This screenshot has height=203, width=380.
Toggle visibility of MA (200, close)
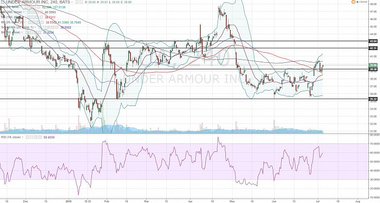click(x=28, y=12)
